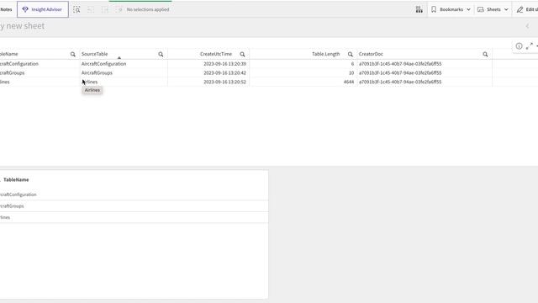Select the CreatorDoc value in AircraftGroups row
The height and width of the screenshot is (303, 538).
click(x=400, y=73)
